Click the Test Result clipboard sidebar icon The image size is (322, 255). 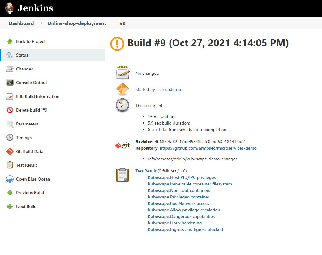pos(10,165)
